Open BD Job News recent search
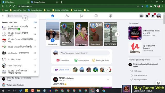Screen dimensions: 165x93 [18, 28]
